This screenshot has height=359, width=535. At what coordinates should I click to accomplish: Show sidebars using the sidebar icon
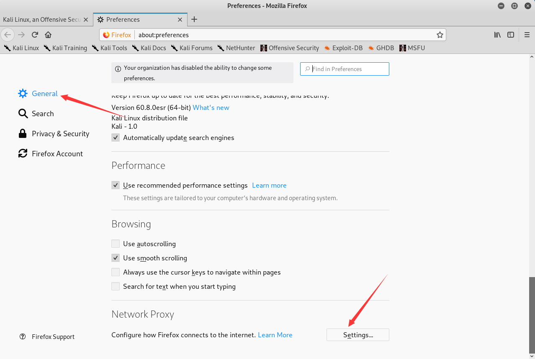pyautogui.click(x=511, y=35)
